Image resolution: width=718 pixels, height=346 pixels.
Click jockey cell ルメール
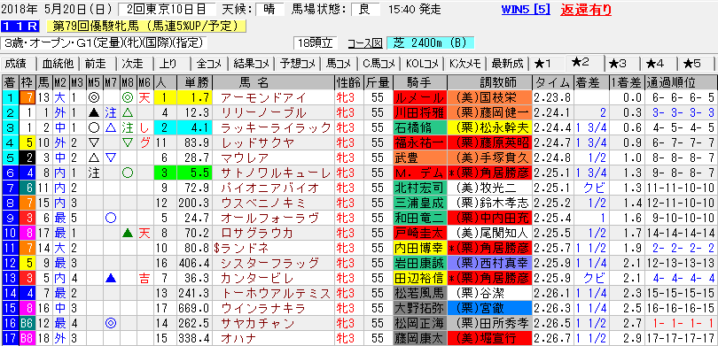point(419,97)
